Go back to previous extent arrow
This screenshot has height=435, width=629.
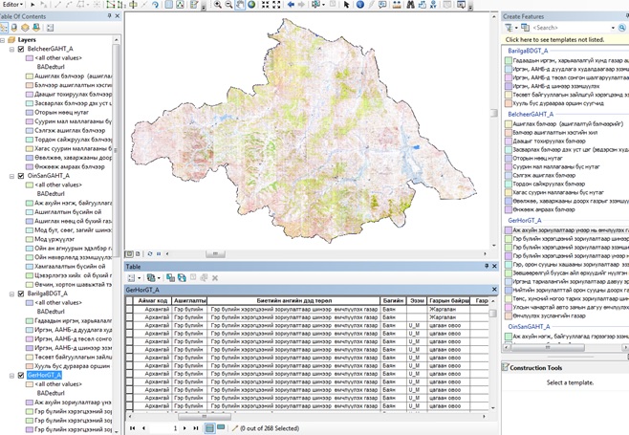click(291, 5)
